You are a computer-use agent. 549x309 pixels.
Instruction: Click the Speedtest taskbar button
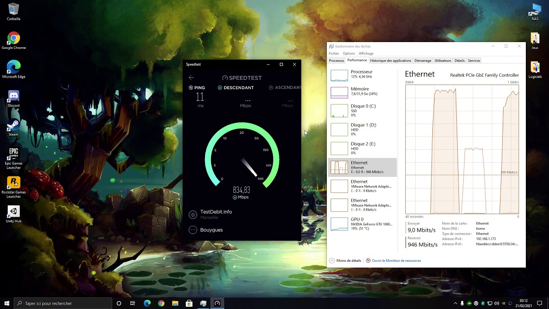click(217, 303)
